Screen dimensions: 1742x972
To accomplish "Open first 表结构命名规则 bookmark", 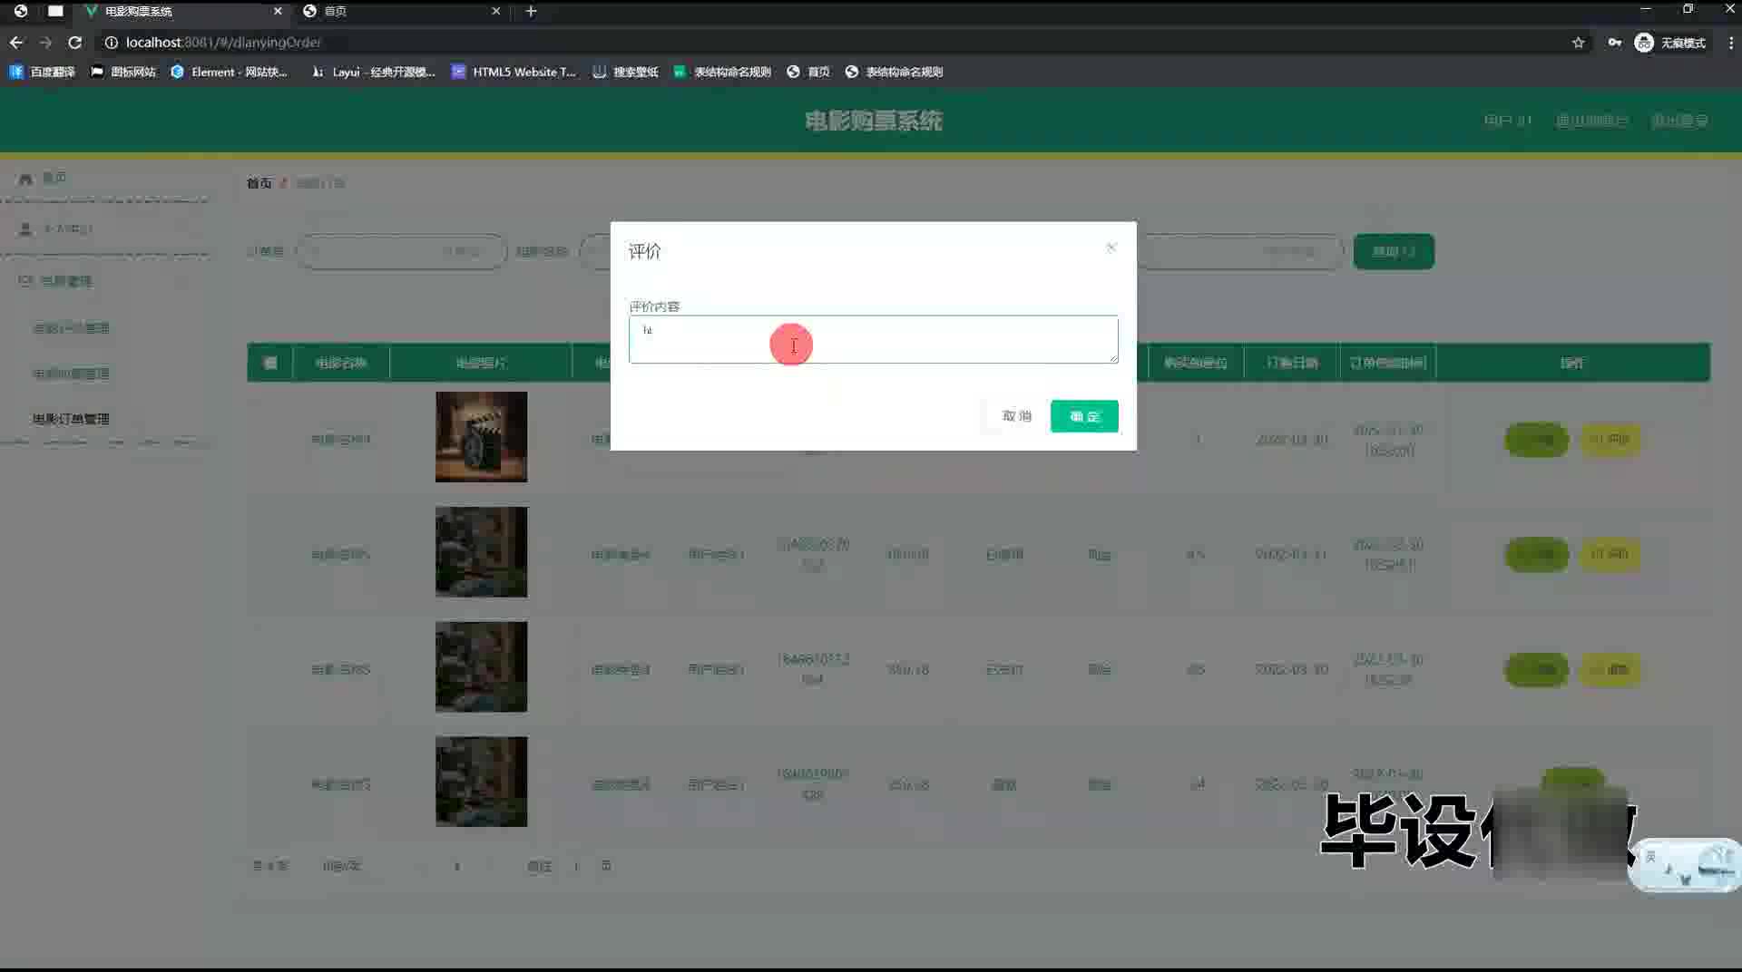I will (x=722, y=72).
